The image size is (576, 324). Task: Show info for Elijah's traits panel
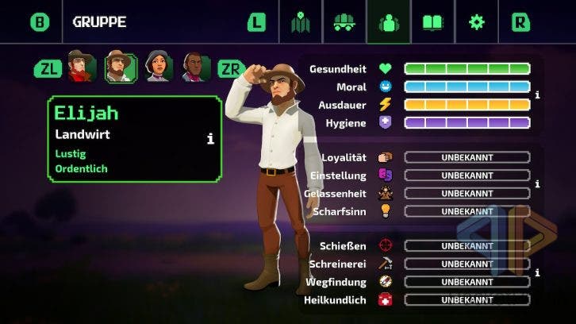click(x=210, y=139)
